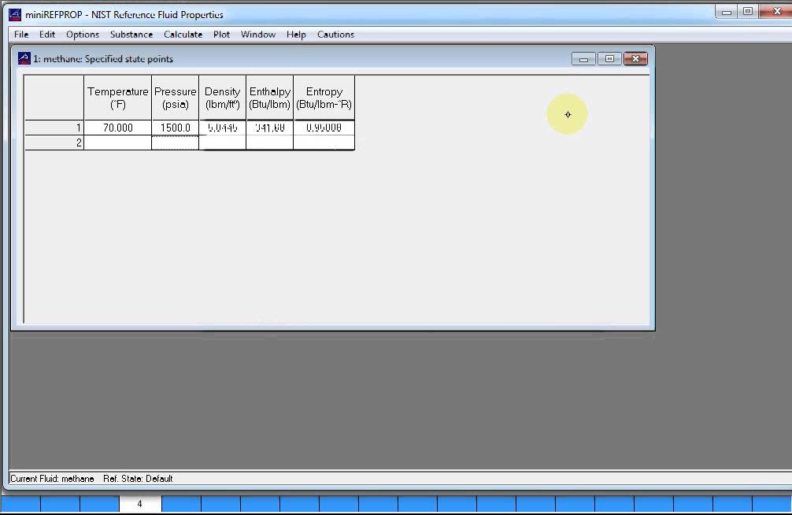Click the pressure cell showing 1500.0
The image size is (792, 515).
(176, 128)
